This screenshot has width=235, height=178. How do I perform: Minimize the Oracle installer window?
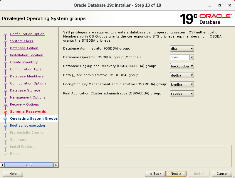coord(210,5)
